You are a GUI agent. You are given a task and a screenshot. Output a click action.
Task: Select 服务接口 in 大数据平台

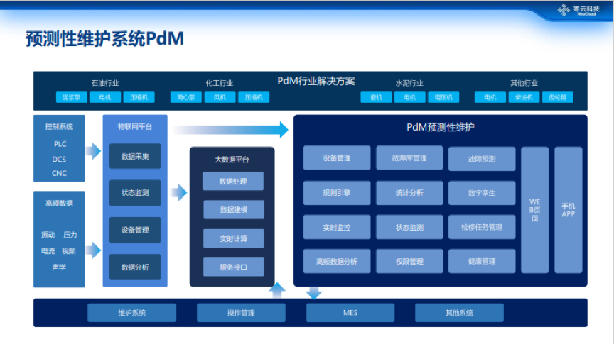click(233, 267)
